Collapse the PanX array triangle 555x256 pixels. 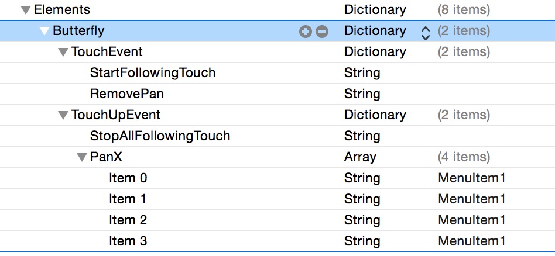pyautogui.click(x=82, y=157)
